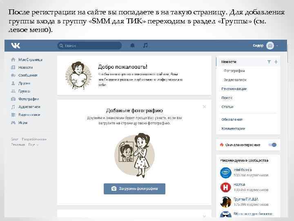This screenshot has width=294, height=221.
Task: Open the Группа ПИЦЦА community link
Action: (246, 199)
